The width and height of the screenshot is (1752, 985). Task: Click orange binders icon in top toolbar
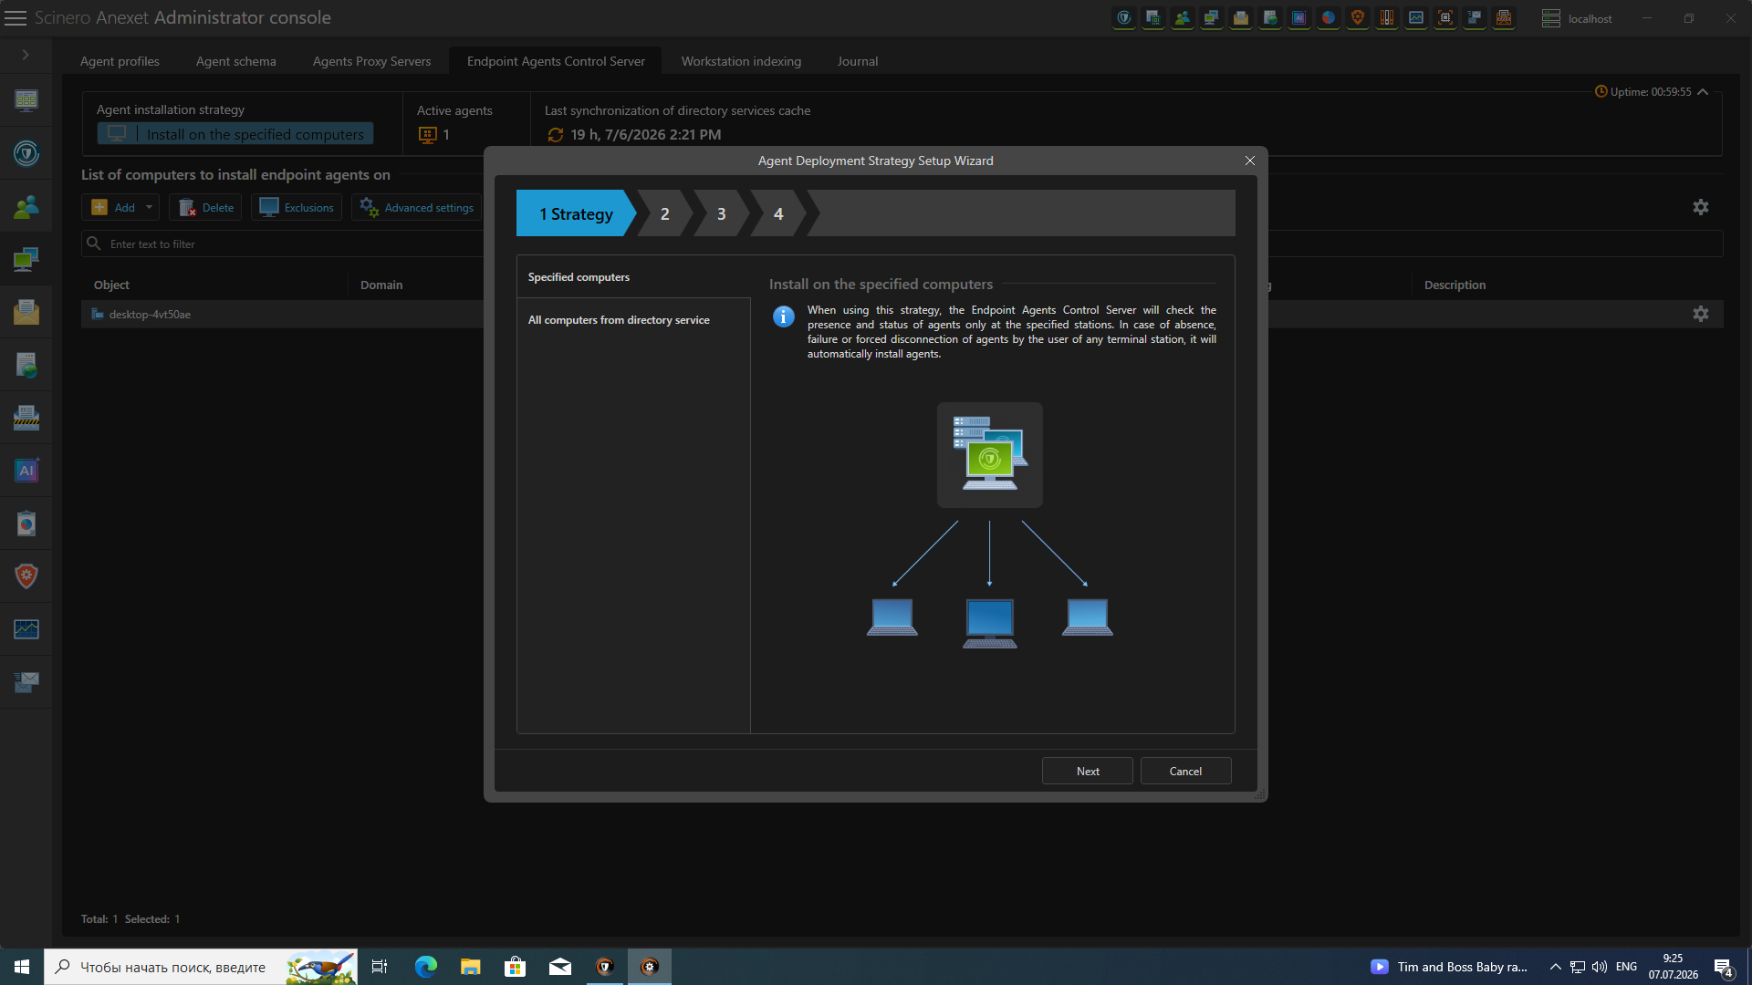(1387, 18)
